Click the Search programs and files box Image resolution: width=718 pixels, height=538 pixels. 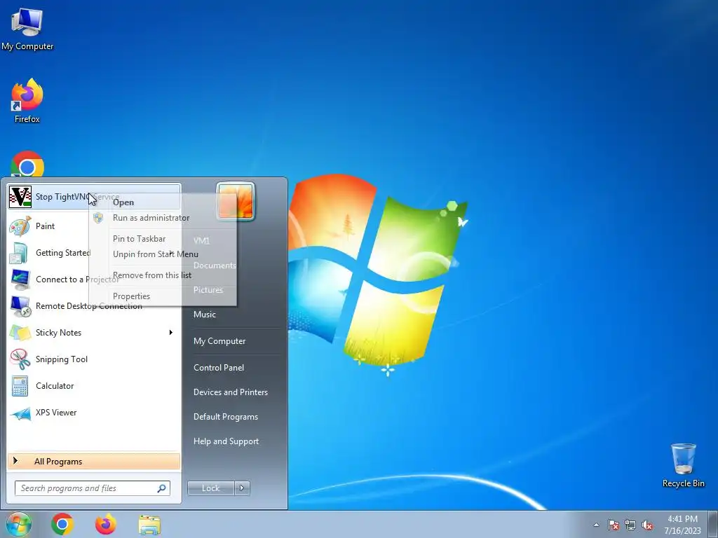93,488
